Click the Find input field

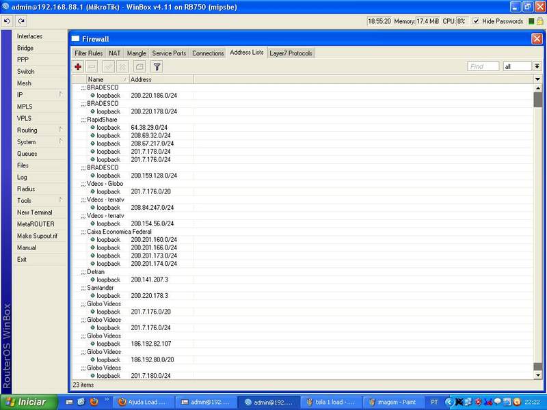click(x=483, y=66)
